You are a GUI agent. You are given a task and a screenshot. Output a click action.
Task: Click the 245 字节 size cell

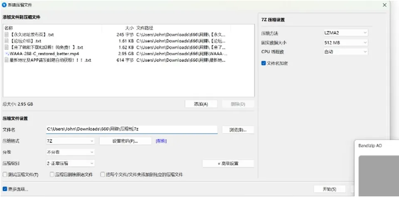tap(125, 34)
